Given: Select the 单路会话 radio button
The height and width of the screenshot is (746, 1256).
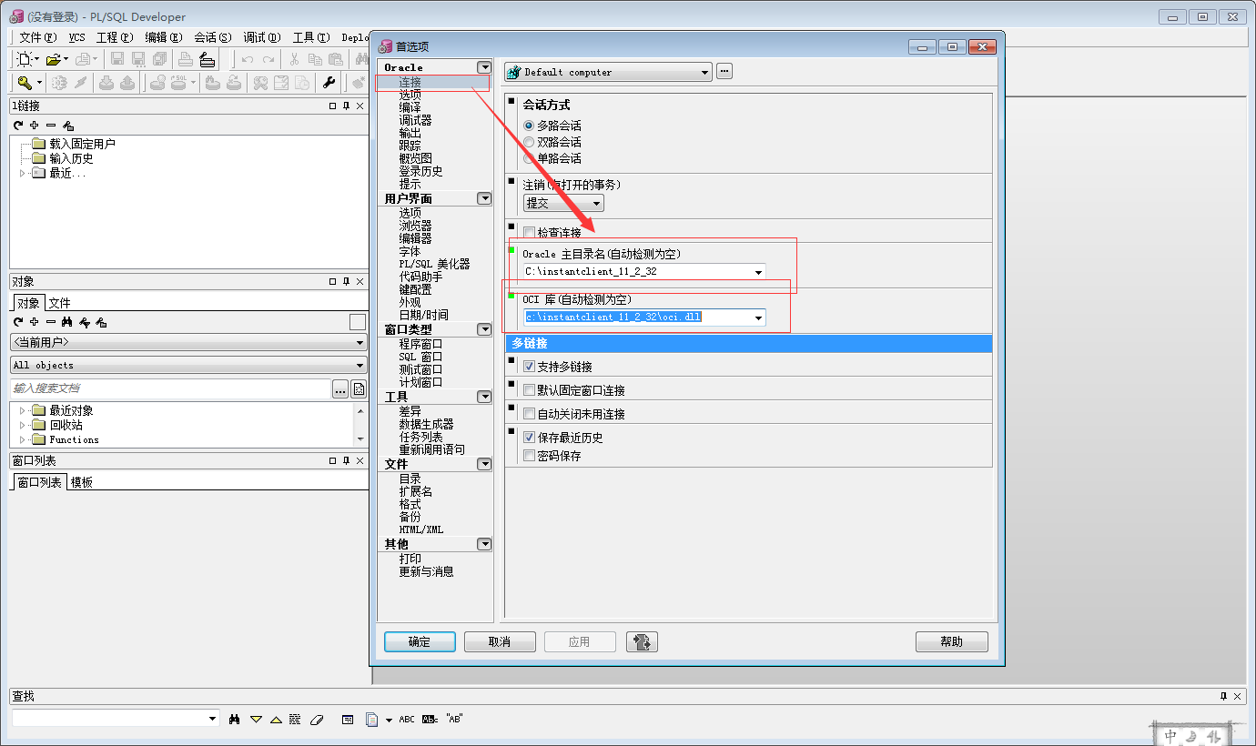Looking at the screenshot, I should pos(529,158).
